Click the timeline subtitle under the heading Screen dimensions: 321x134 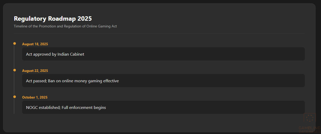65,26
